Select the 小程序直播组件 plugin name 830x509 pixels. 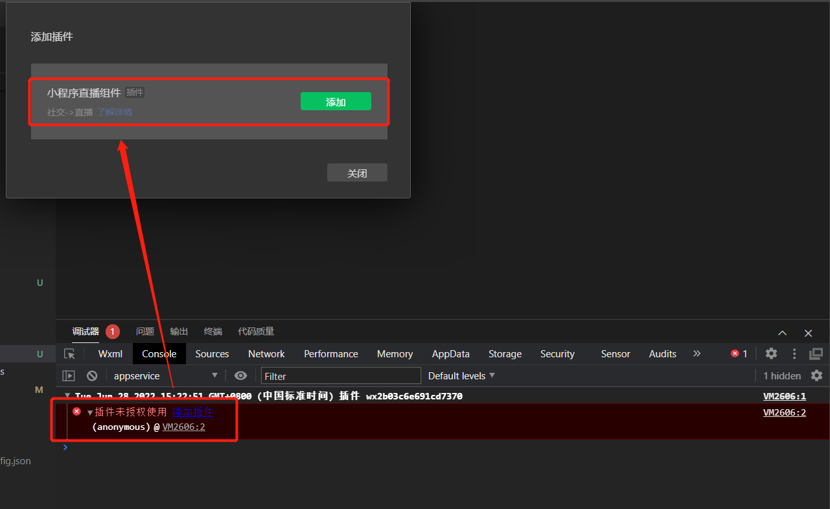84,93
